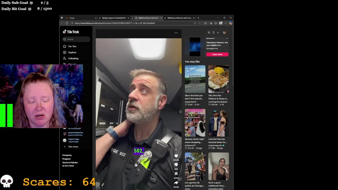The height and width of the screenshot is (190, 338).
Task: Click the Learn more ad button
Action: pos(217,54)
